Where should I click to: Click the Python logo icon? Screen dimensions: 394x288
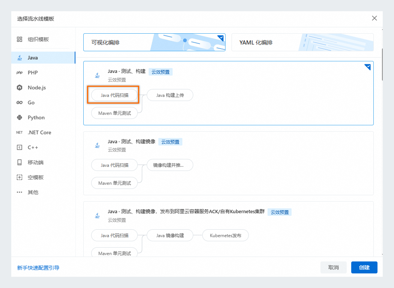tap(20, 117)
